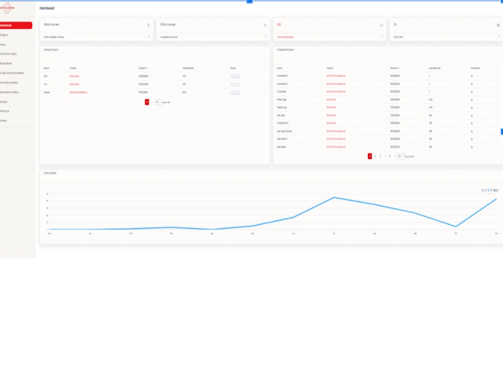Open creator link for the White Tiger project

331,99
